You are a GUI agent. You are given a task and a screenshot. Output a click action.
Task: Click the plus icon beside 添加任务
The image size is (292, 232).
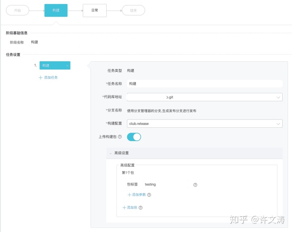[41, 77]
